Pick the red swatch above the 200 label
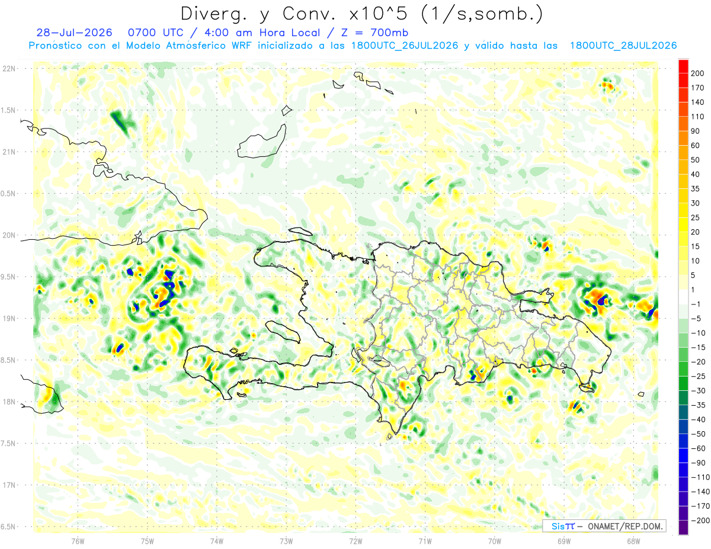The width and height of the screenshot is (711, 549). [x=683, y=66]
